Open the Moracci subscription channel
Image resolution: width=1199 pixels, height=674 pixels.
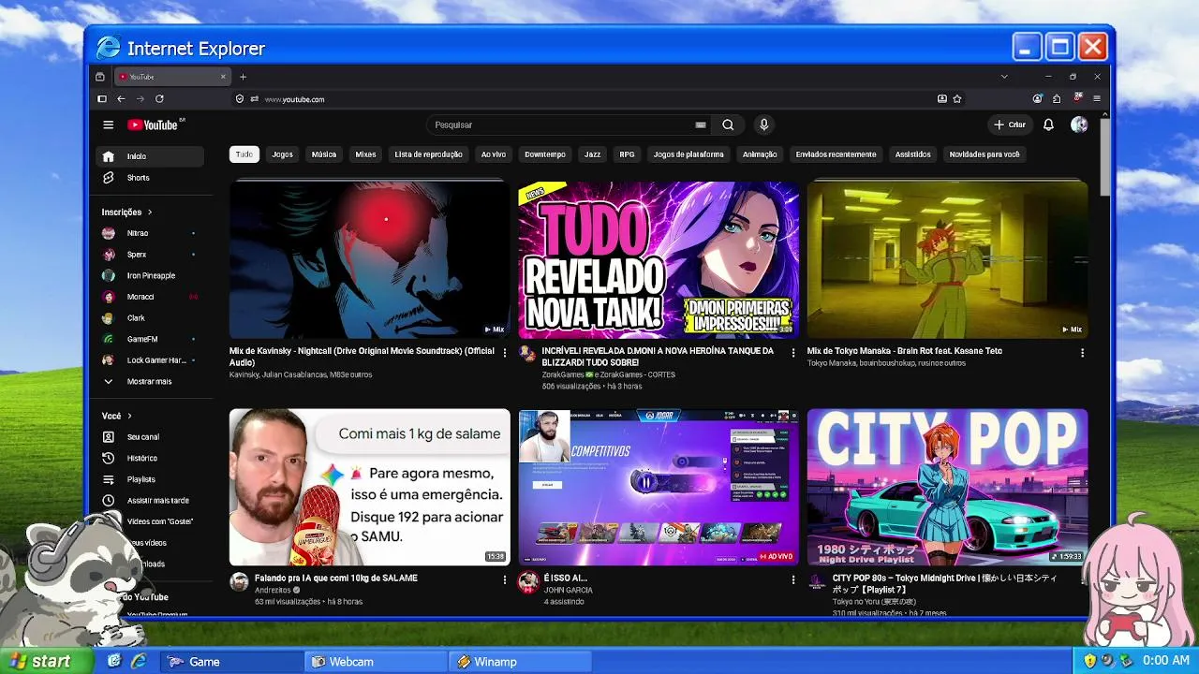click(x=150, y=297)
